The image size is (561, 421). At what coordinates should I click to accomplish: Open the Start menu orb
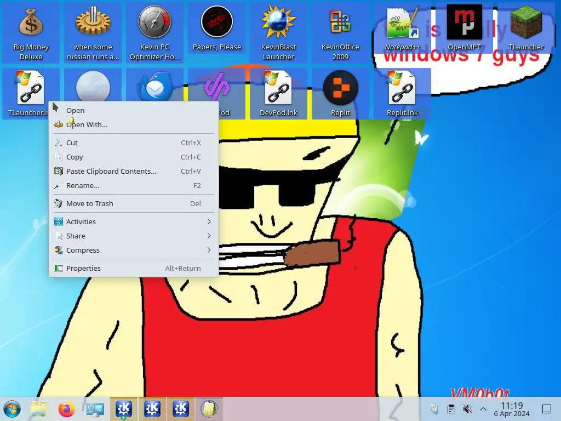[12, 409]
